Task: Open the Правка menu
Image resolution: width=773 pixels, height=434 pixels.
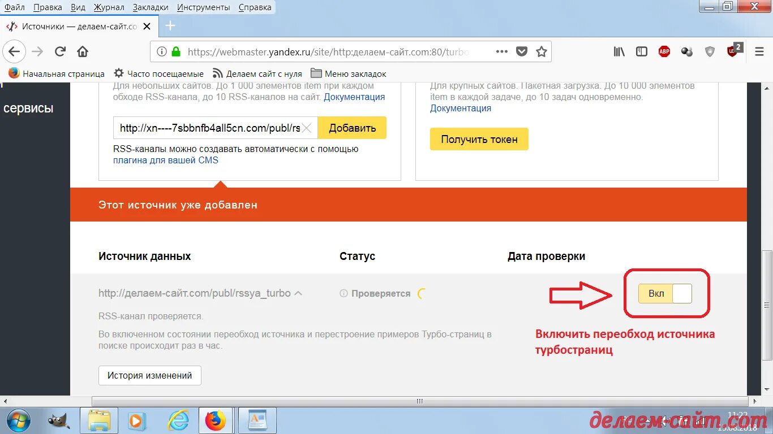Action: [48, 7]
